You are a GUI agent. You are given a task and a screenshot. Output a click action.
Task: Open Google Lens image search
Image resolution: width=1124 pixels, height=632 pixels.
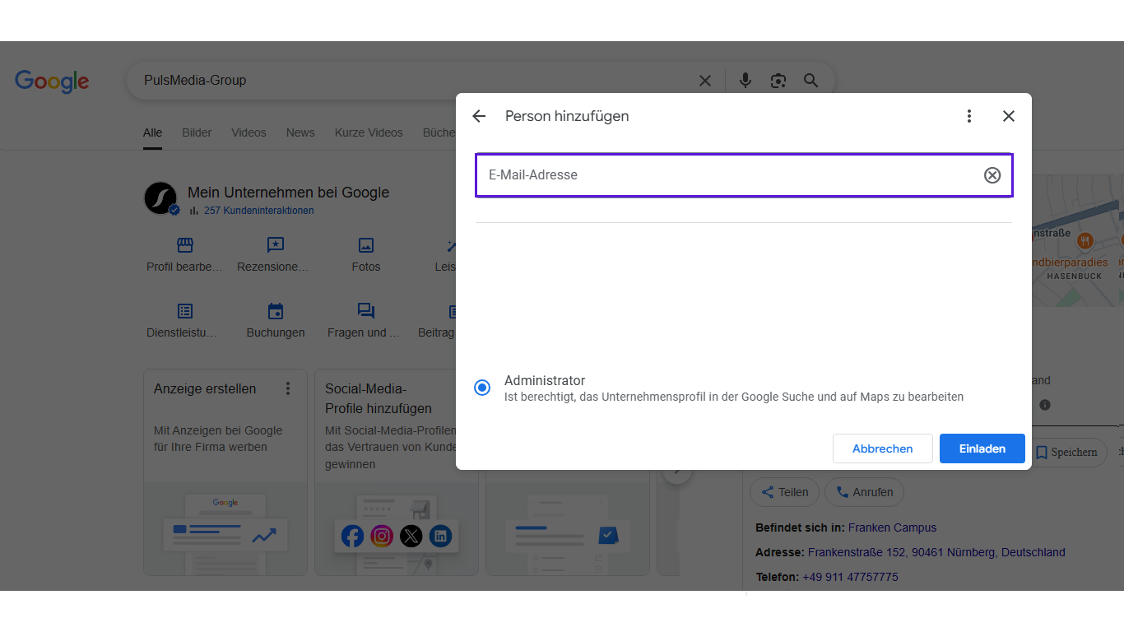[x=778, y=81]
